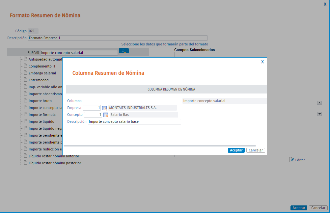Click Cancelar in the Formato Resumen window
The height and width of the screenshot is (213, 330).
tap(318, 208)
